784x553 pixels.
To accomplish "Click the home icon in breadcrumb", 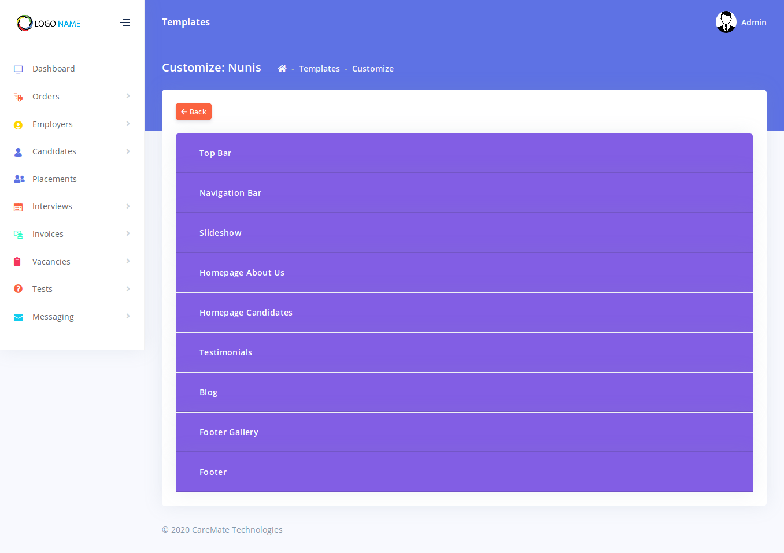I will coord(282,69).
